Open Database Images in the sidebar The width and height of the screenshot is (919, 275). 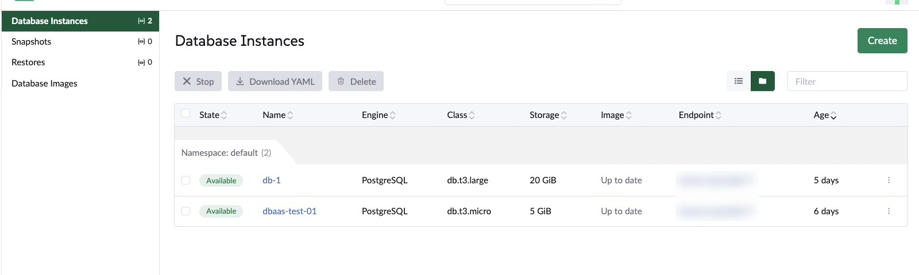80,84
